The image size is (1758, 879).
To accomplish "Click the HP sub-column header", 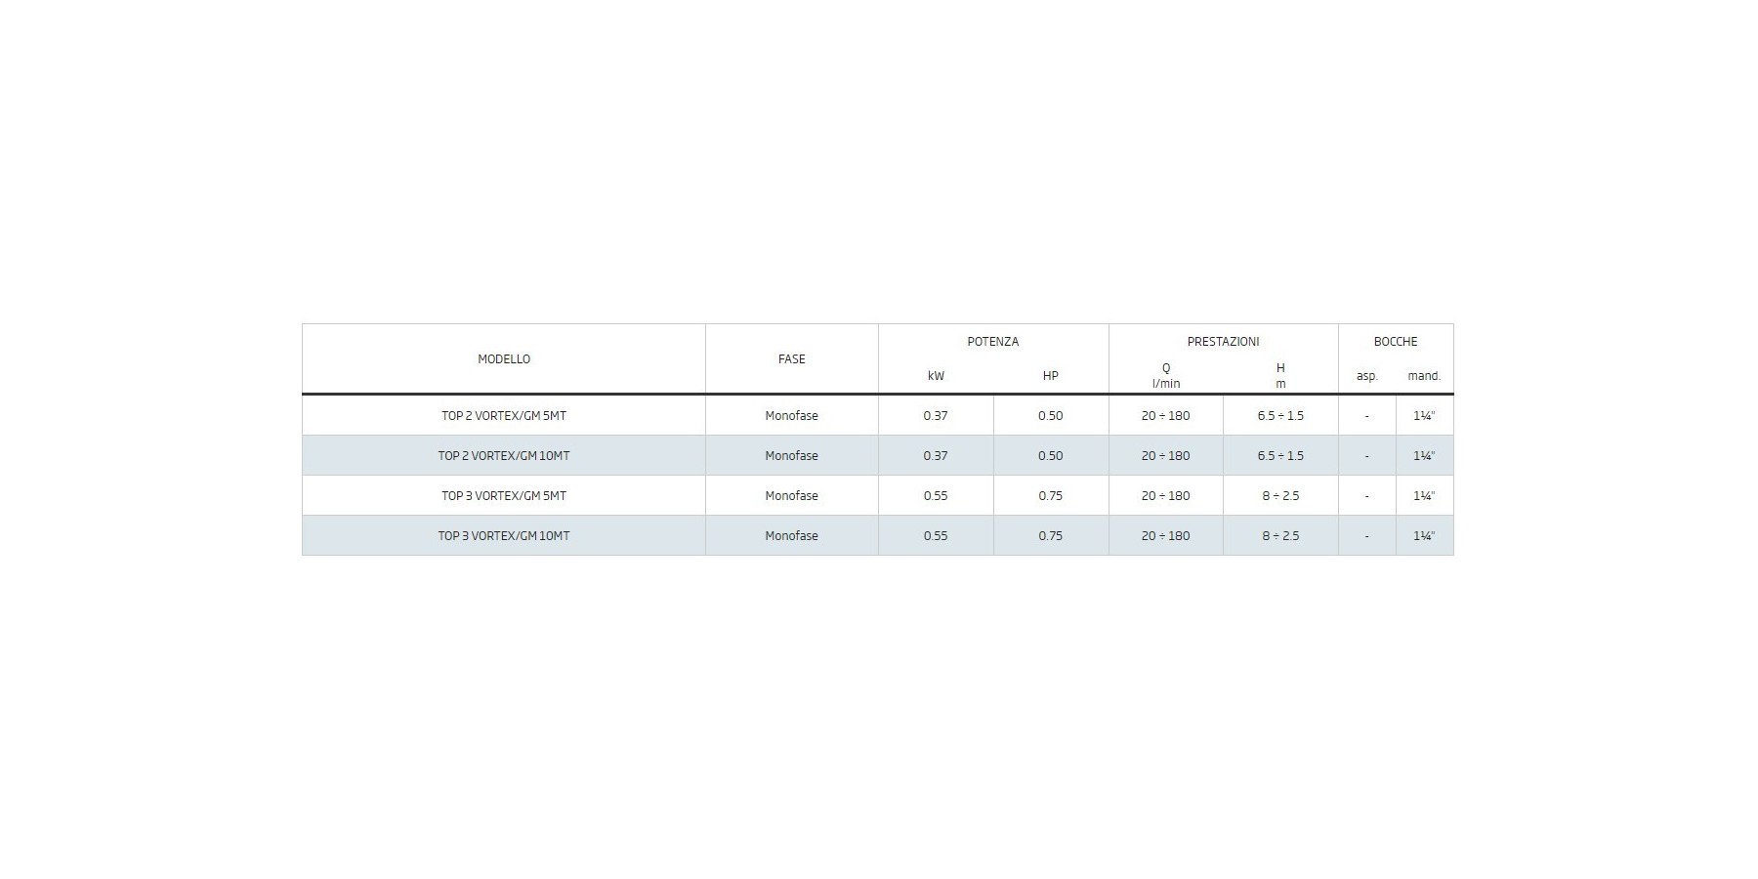I will pyautogui.click(x=1050, y=376).
